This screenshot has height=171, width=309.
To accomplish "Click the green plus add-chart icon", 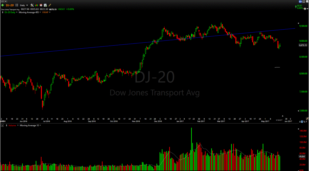I will point(2,5).
